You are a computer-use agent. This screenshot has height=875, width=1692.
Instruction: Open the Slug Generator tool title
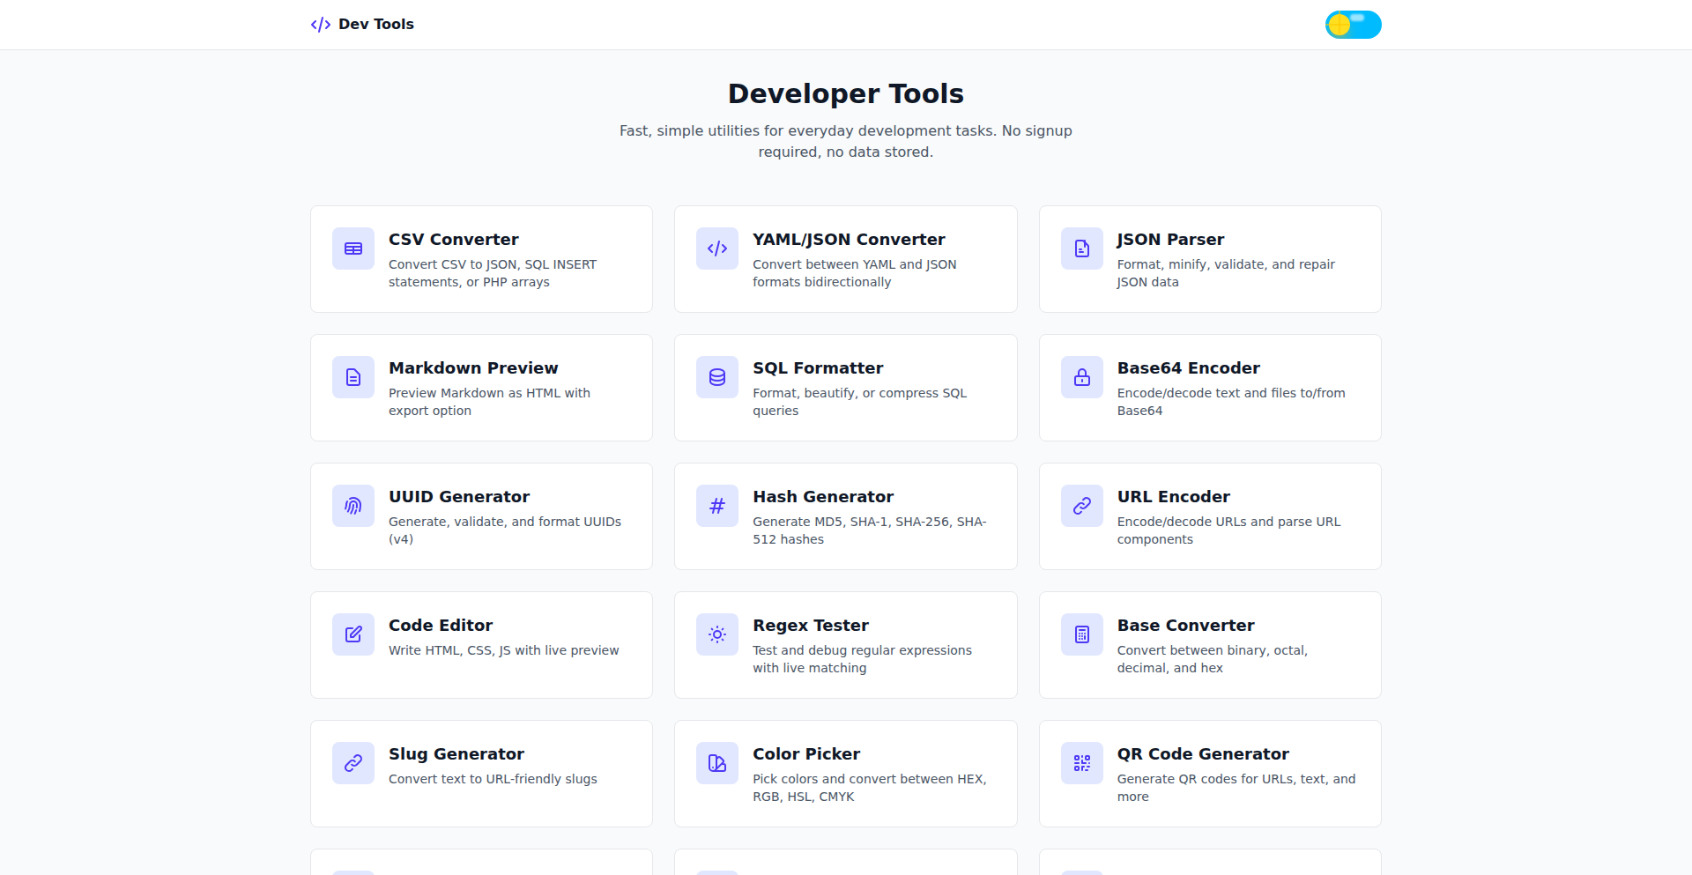click(x=456, y=754)
